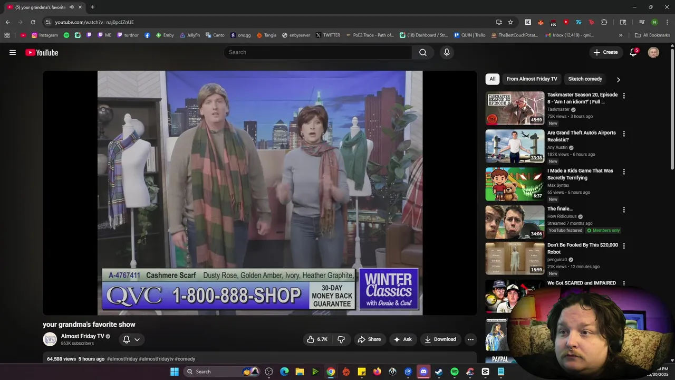Open Chrome extensions puzzle icon

pos(604,22)
